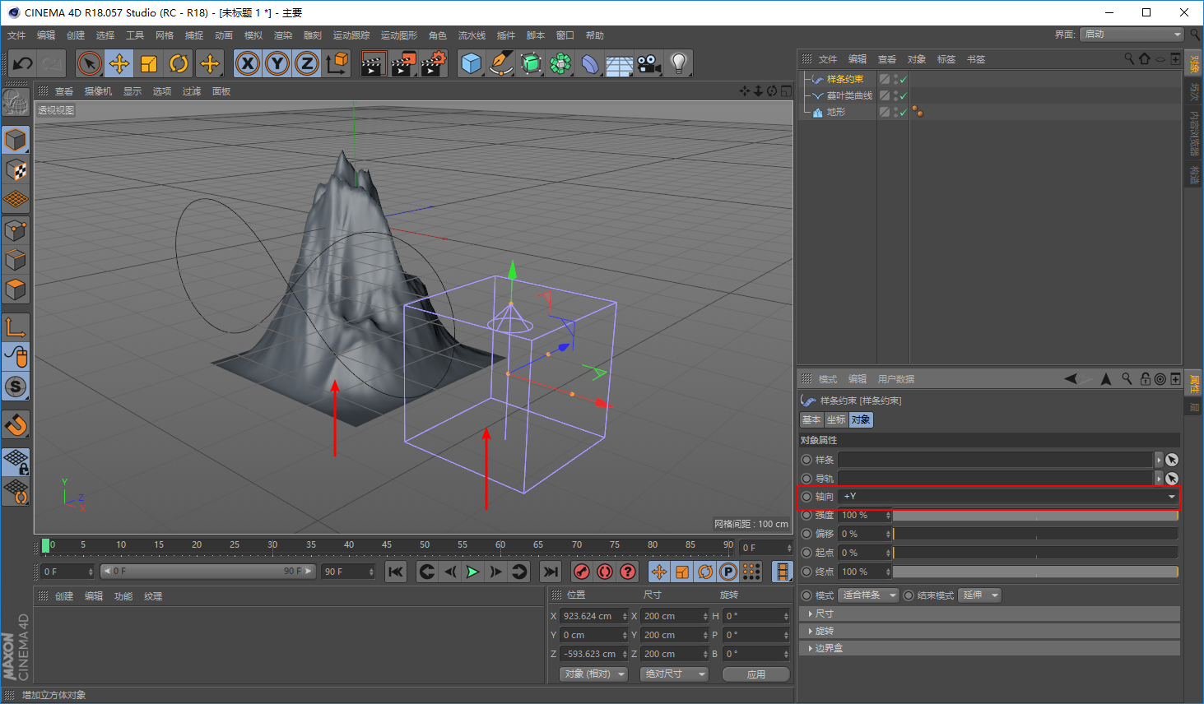Image resolution: width=1204 pixels, height=704 pixels.
Task: Toggle X axis lock
Action: pyautogui.click(x=248, y=63)
